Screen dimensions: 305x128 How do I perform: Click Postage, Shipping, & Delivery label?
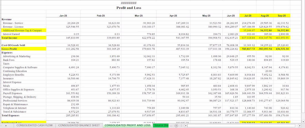19,97
